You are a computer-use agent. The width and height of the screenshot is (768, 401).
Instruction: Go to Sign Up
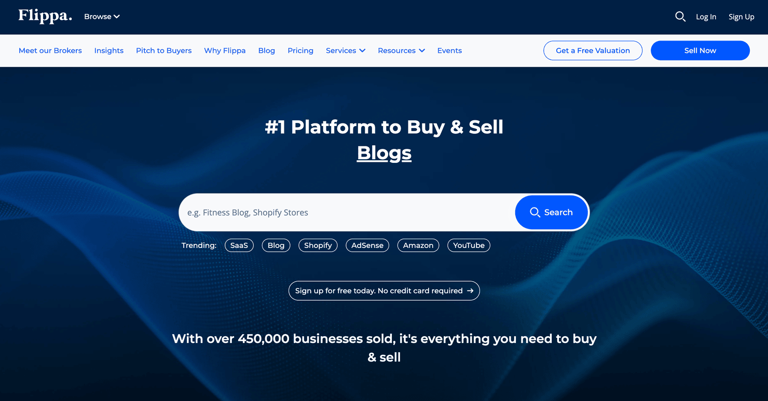coord(741,17)
